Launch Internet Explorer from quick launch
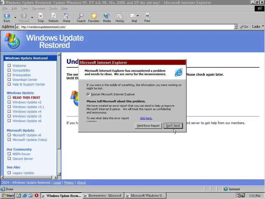265x199 pixels. click(25, 195)
